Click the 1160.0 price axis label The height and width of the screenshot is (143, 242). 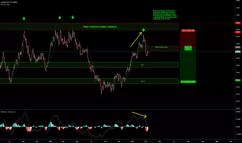[x=238, y=101]
